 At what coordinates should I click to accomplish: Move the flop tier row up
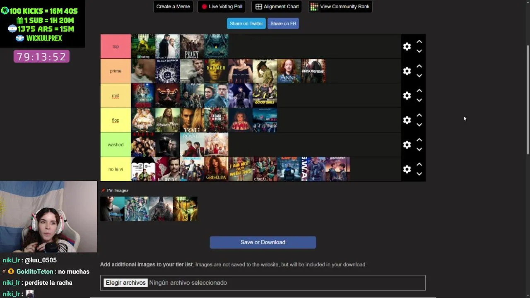419,115
